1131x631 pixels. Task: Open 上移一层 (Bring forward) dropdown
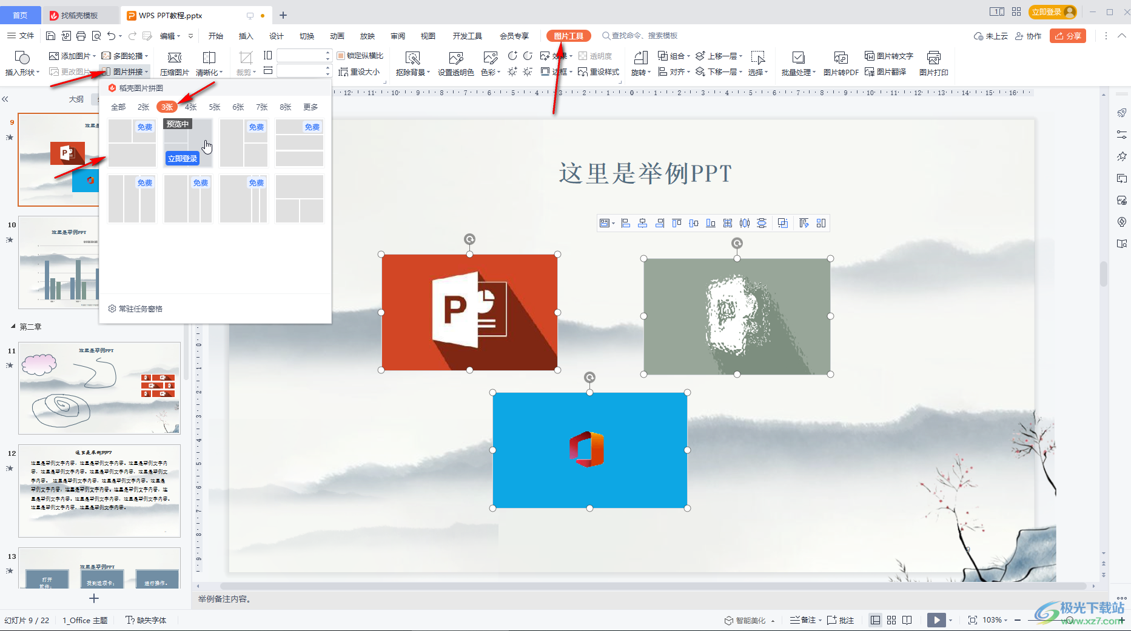click(x=719, y=56)
